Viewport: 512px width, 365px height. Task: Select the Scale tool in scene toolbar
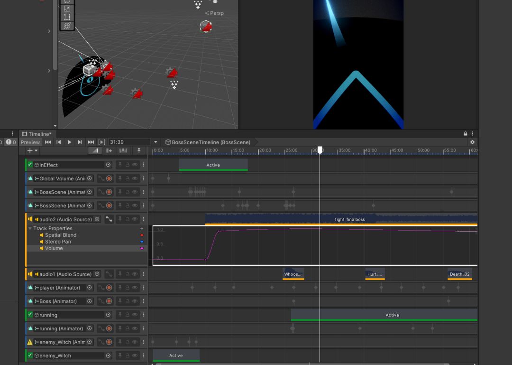67,9
